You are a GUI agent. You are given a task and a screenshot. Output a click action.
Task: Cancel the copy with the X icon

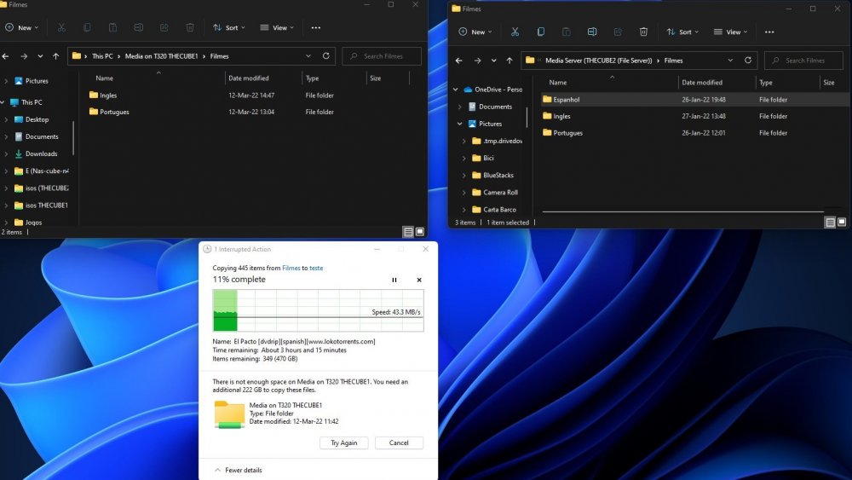tap(419, 280)
